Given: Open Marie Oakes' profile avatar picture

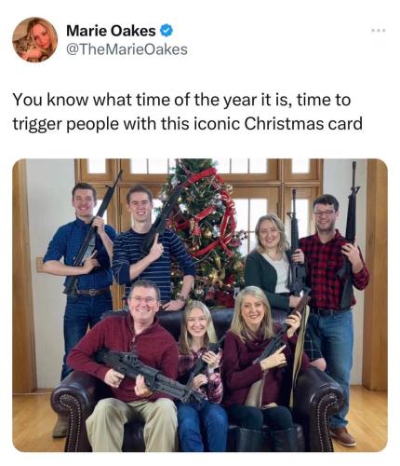Looking at the screenshot, I should pyautogui.click(x=34, y=39).
